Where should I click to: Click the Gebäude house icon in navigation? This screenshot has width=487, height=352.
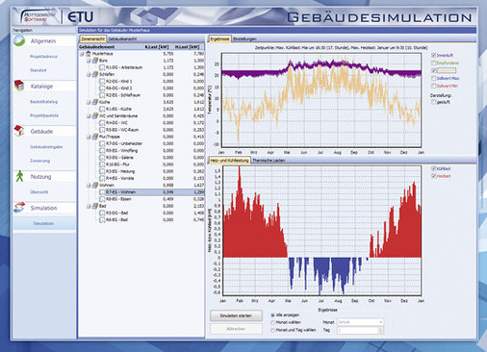pos(19,131)
